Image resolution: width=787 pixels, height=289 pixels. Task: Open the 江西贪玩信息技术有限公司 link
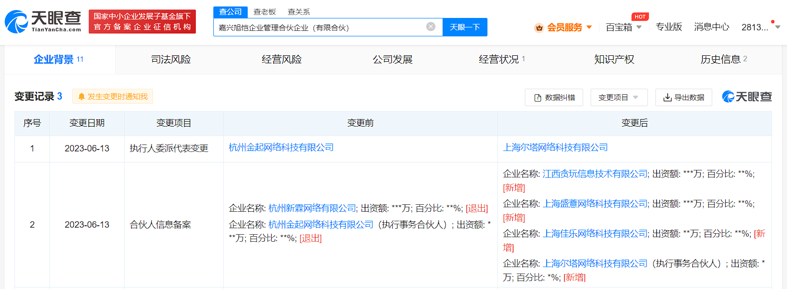tap(595, 174)
